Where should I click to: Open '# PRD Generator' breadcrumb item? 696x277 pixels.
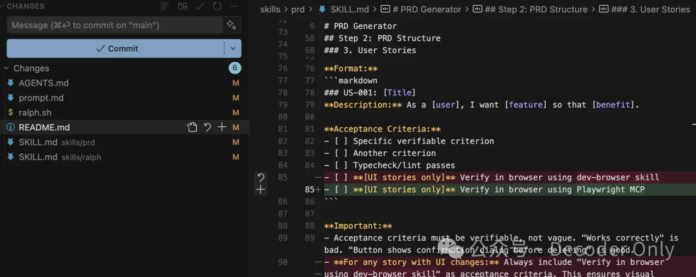[x=426, y=9]
